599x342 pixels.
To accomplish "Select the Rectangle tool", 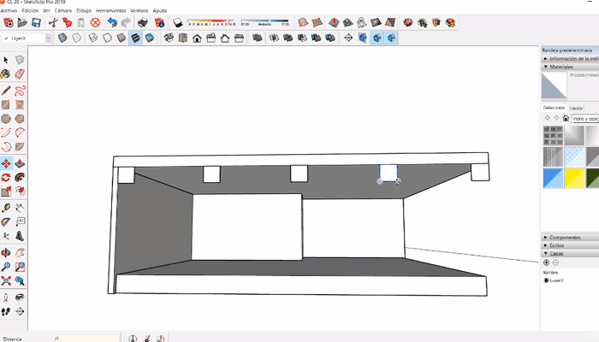I will point(6,104).
